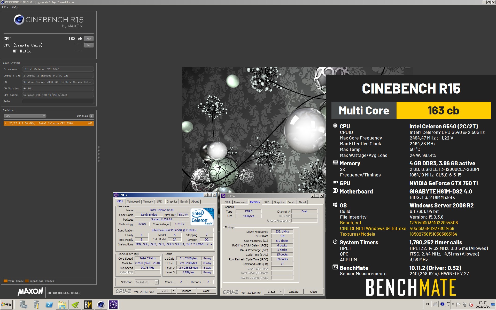Click the left CPU-Z window title bar icon
Image resolution: width=496 pixels, height=310 pixels.
point(116,195)
